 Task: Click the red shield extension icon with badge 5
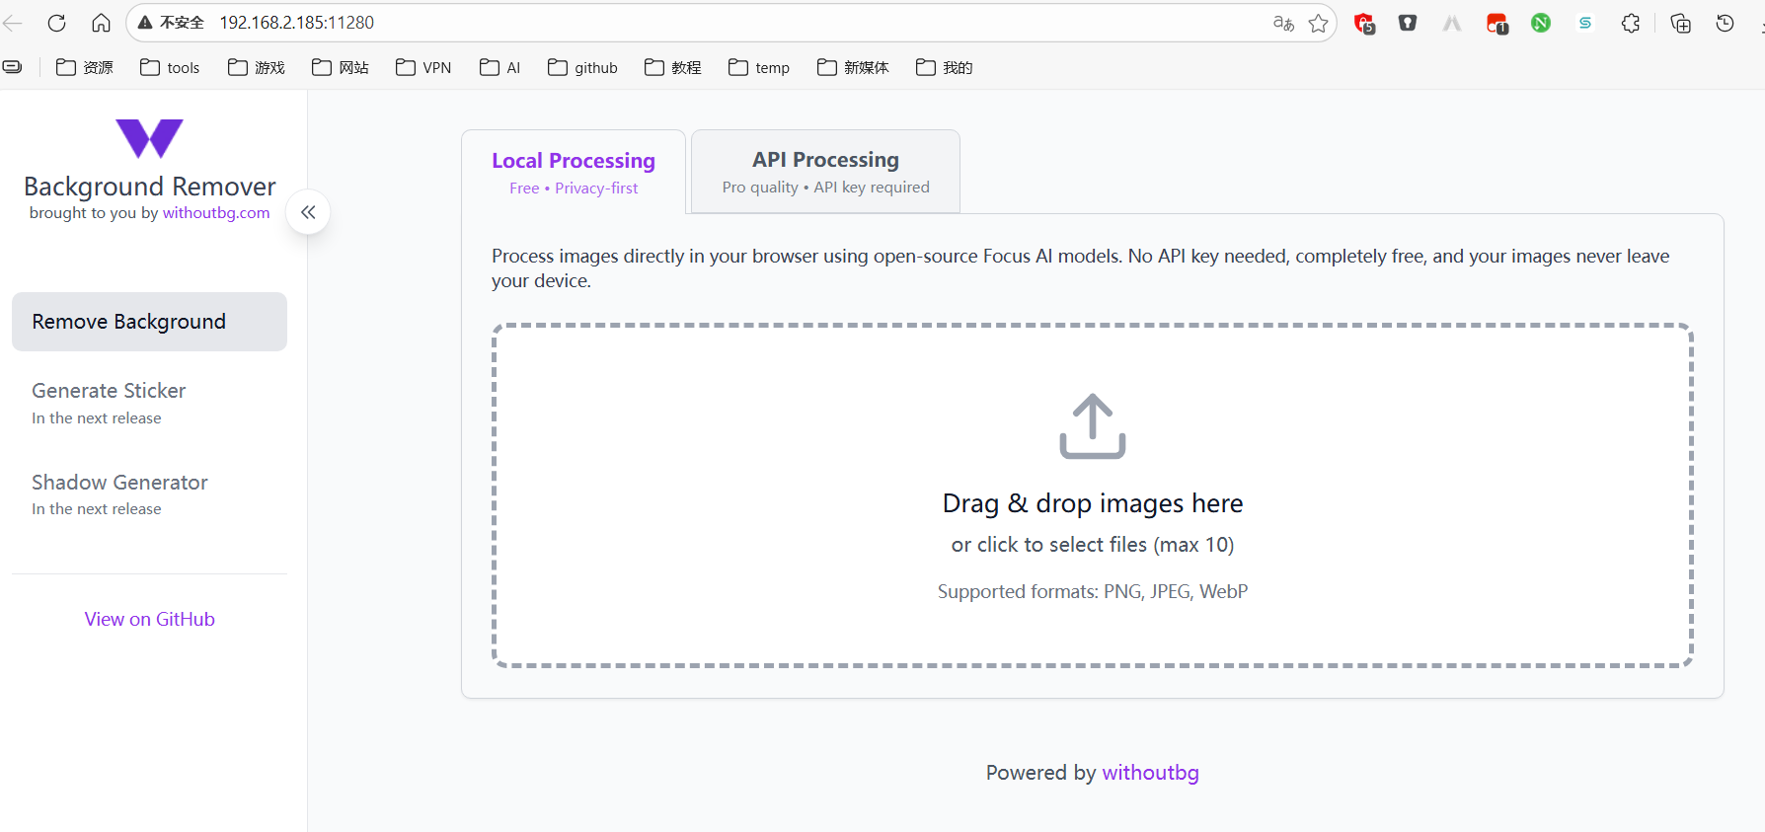click(x=1364, y=23)
